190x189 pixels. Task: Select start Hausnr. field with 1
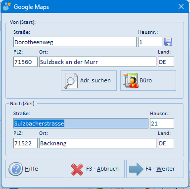pyautogui.click(x=150, y=42)
